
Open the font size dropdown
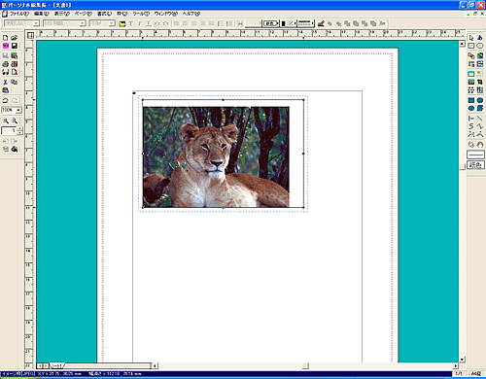[x=112, y=23]
